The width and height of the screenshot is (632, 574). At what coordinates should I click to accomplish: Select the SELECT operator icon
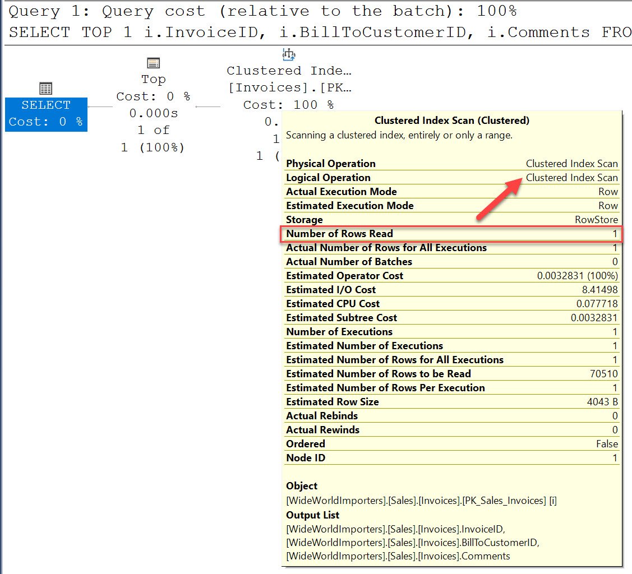(x=45, y=88)
